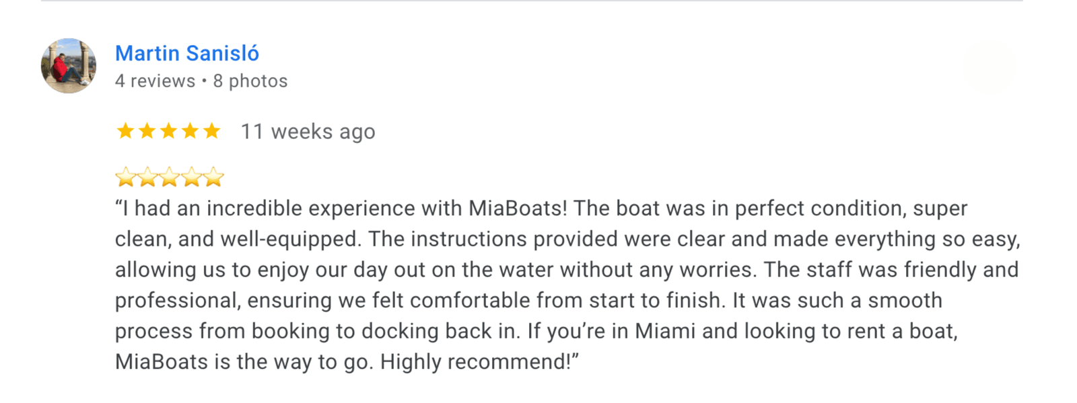Click the "Highly recommend!" closing phrase
Viewport: 1077px width, 403px height.
click(x=475, y=362)
